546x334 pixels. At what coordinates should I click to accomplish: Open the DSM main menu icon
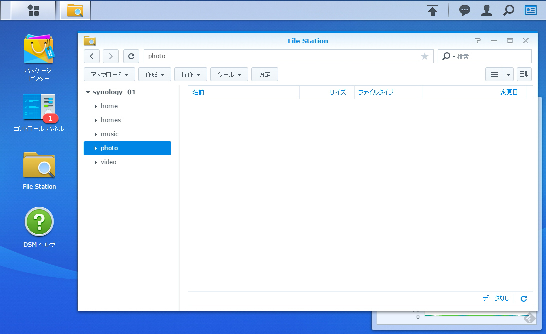33,10
